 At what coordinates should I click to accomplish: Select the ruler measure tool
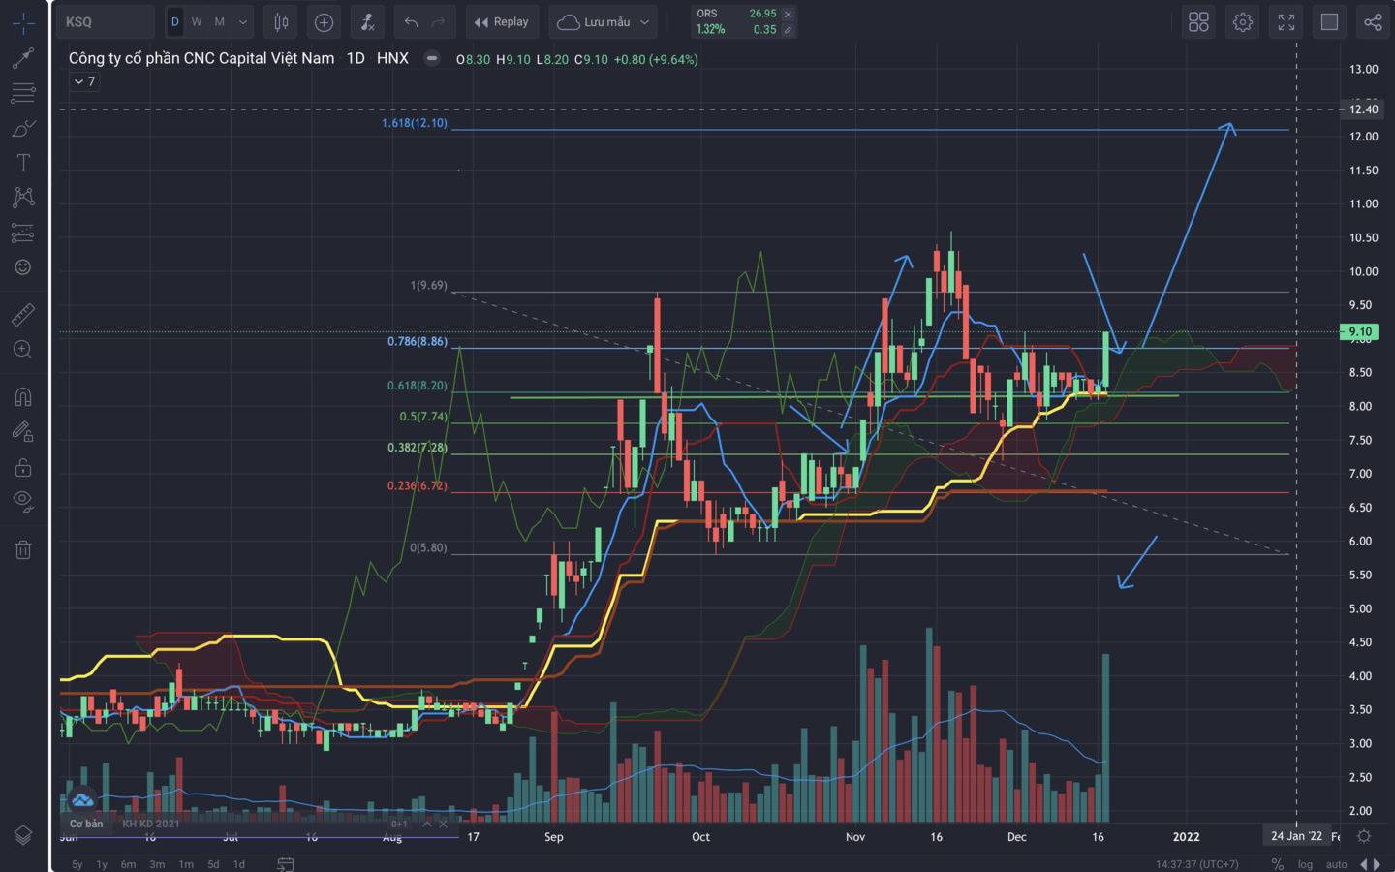[x=23, y=314]
